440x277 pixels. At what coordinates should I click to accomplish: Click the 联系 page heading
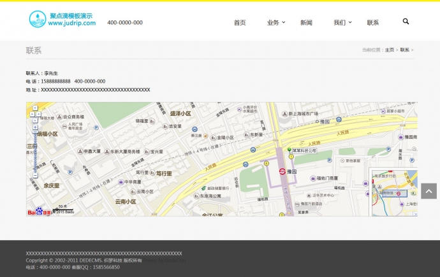coord(34,50)
